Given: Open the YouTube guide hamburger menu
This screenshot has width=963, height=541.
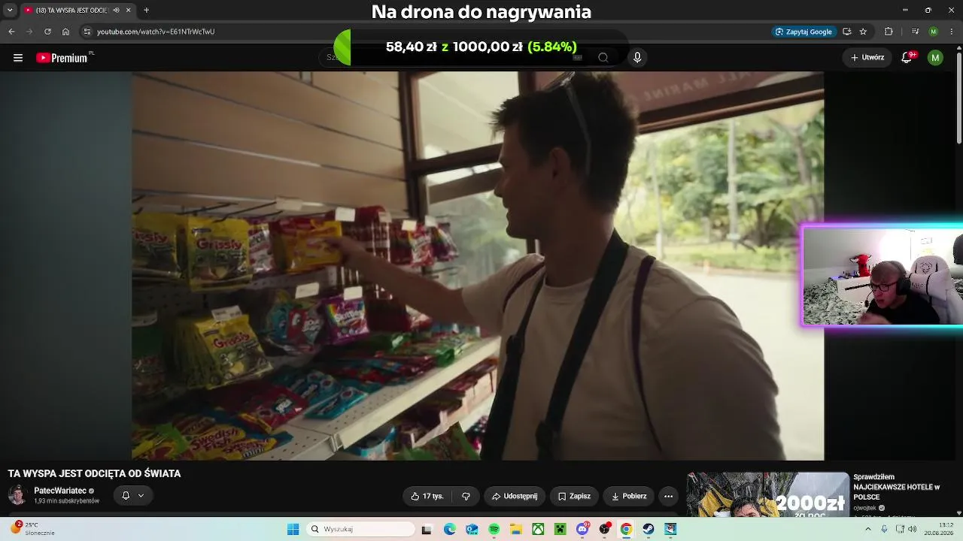Looking at the screenshot, I should [x=18, y=58].
